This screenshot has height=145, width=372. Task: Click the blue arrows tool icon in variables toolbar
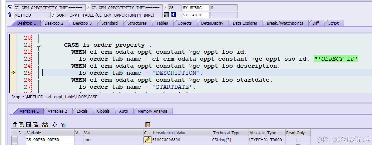coord(54,125)
